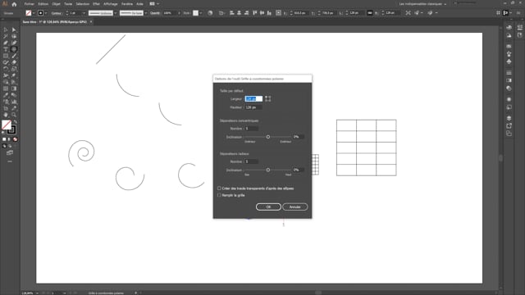Click the Hauteur input field
The width and height of the screenshot is (525, 295).
point(253,107)
